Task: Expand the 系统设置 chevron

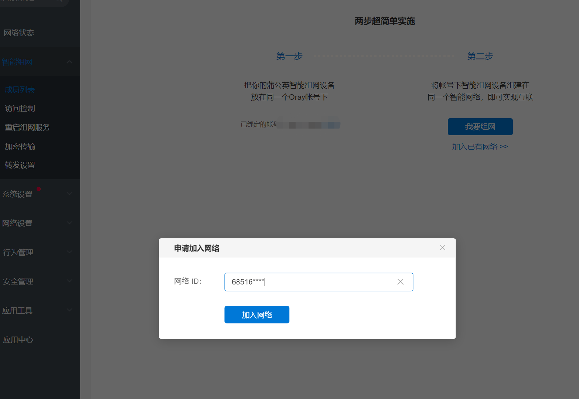Action: (x=69, y=194)
